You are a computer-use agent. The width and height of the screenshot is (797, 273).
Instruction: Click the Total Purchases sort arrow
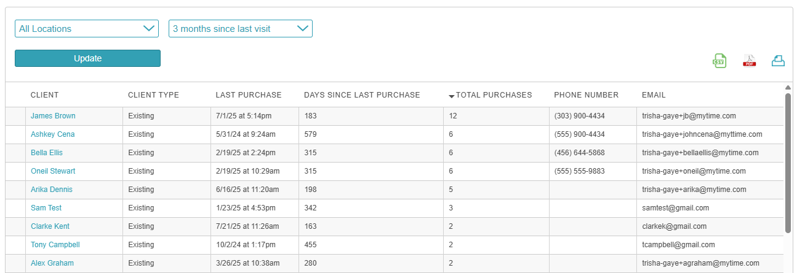(451, 96)
